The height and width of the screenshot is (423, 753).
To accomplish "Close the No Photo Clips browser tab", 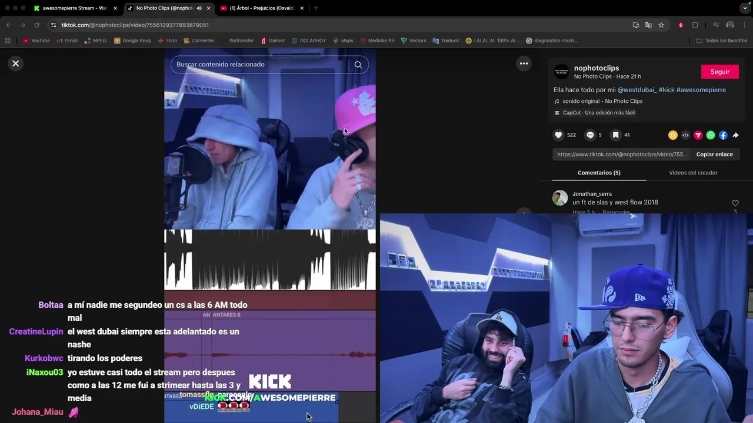I will point(208,8).
